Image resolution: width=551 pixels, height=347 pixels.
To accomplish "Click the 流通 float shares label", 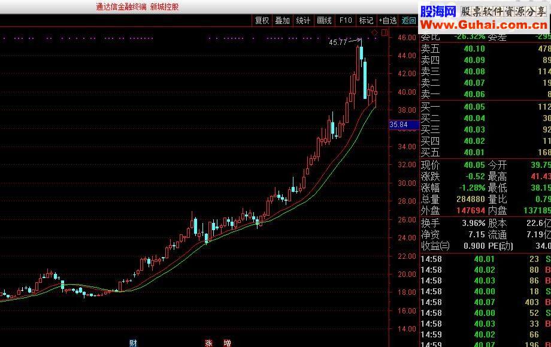I will [497, 234].
